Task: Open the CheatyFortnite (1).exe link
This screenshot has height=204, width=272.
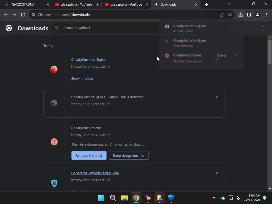Action: 88,59
